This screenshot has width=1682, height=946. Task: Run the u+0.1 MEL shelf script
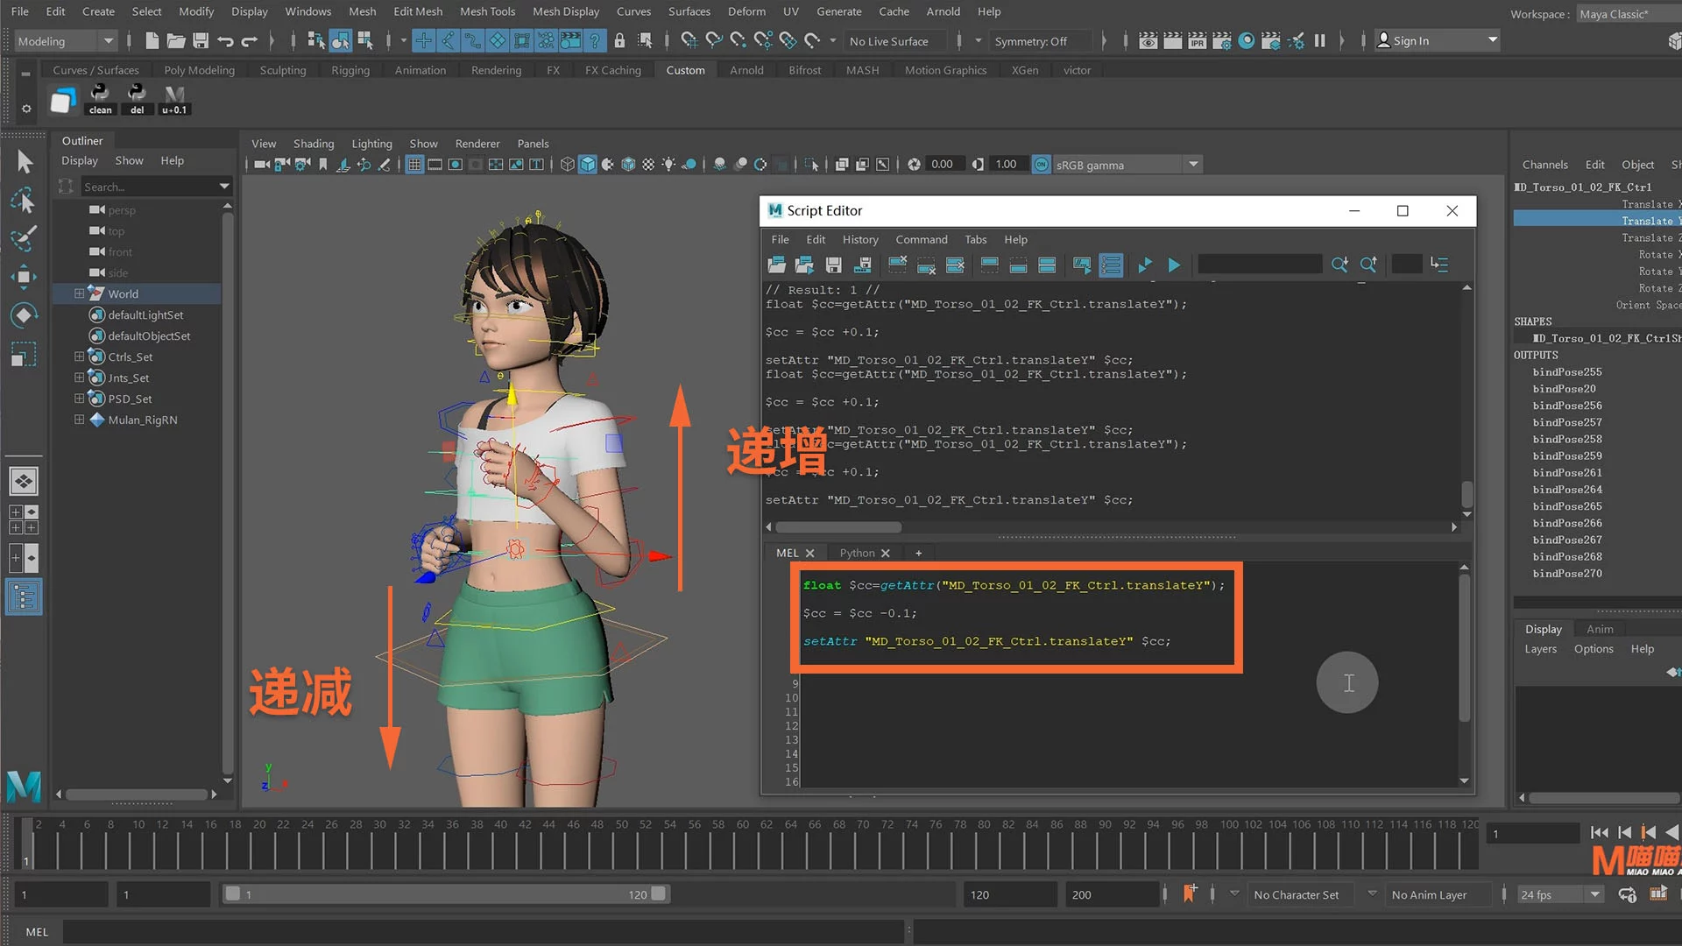174,99
